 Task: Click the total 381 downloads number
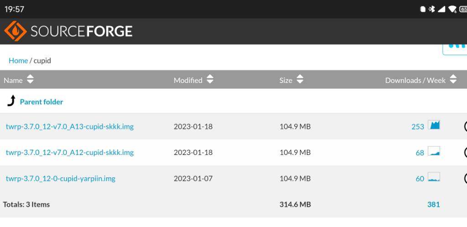point(433,204)
